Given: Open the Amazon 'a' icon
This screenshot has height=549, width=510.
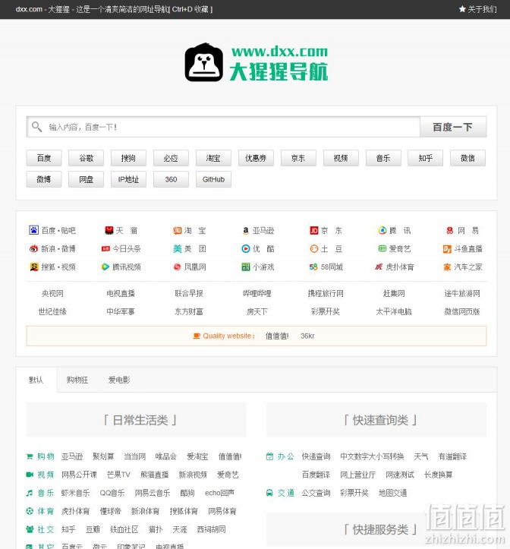Looking at the screenshot, I should click(246, 230).
